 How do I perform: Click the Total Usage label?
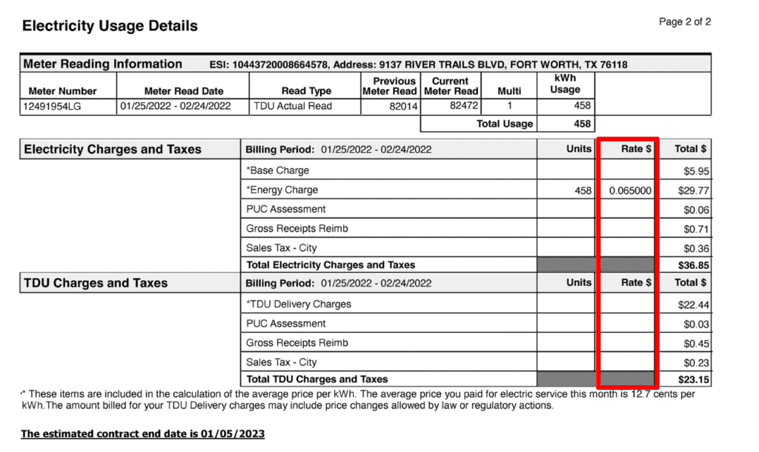point(504,124)
